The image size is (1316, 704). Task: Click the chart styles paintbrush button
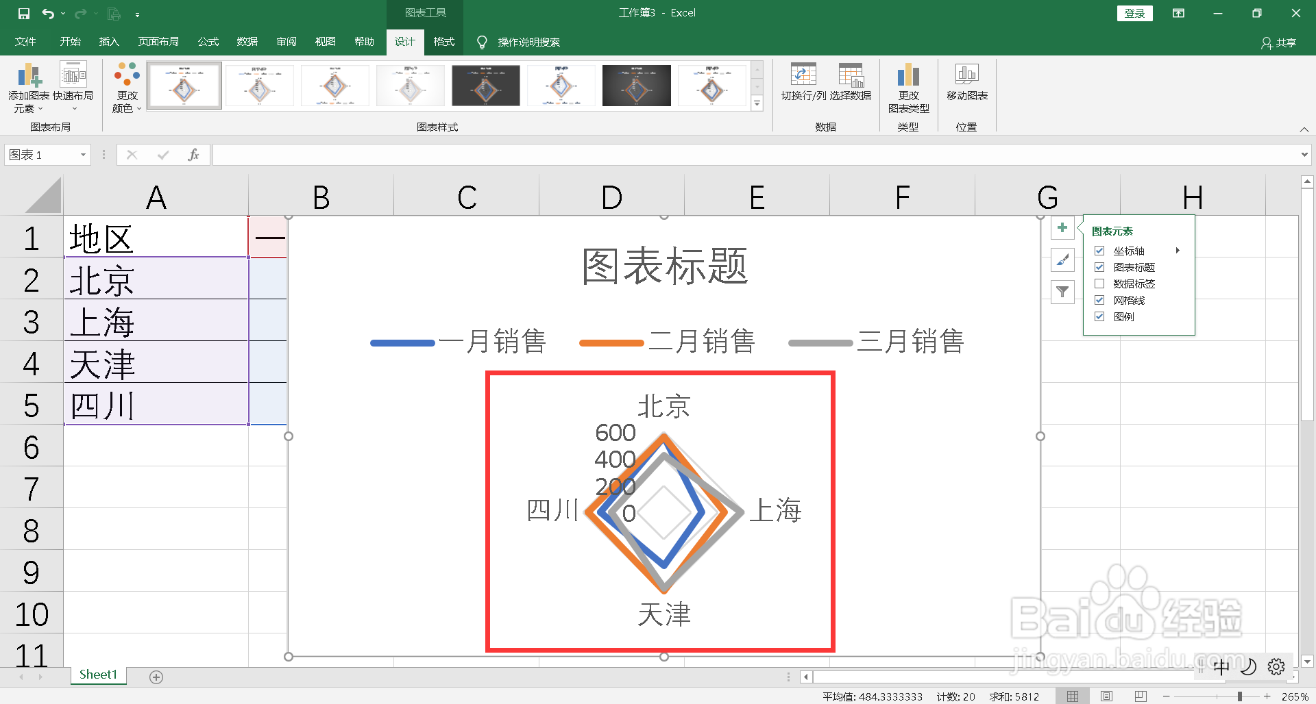1062,260
